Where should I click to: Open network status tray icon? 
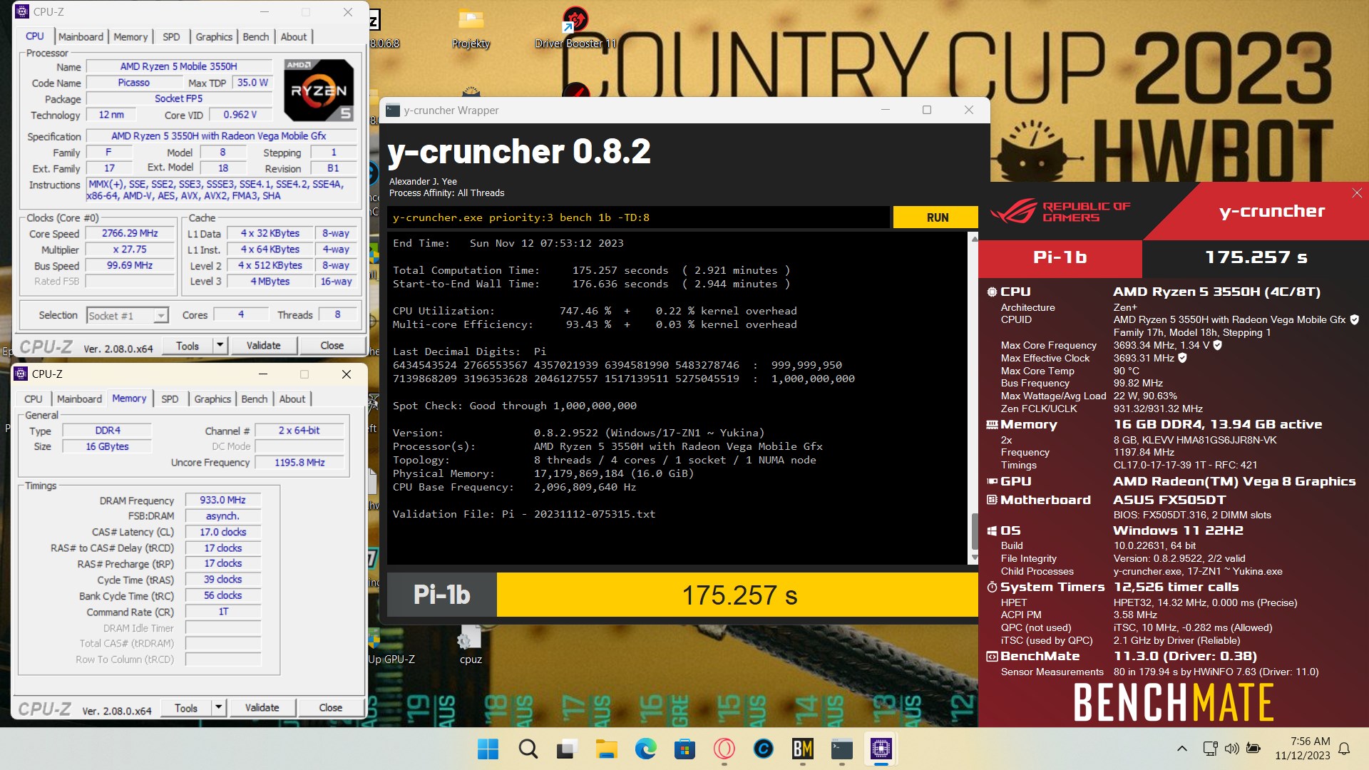pyautogui.click(x=1210, y=749)
